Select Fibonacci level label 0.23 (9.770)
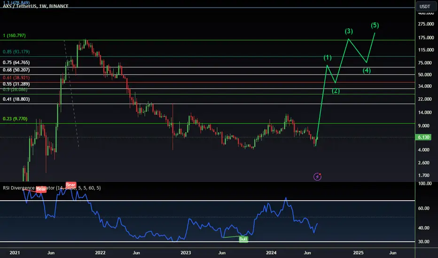The width and height of the screenshot is (438, 258). coord(15,119)
